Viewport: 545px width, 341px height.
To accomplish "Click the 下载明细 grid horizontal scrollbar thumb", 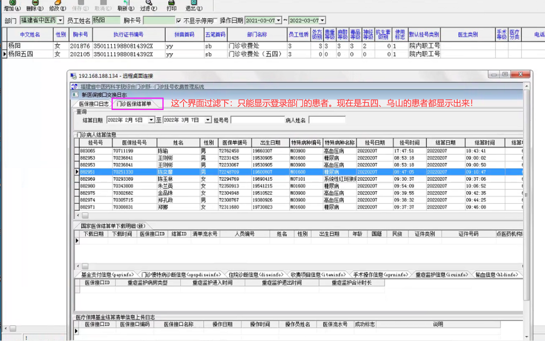I will 85,266.
